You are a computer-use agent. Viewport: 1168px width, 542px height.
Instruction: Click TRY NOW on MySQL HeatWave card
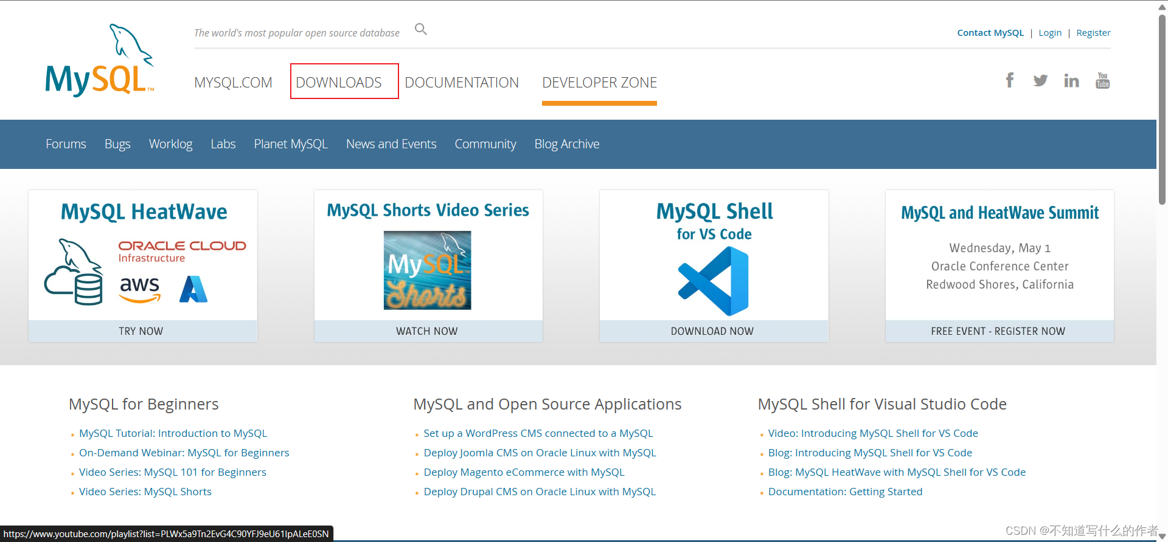click(x=142, y=331)
